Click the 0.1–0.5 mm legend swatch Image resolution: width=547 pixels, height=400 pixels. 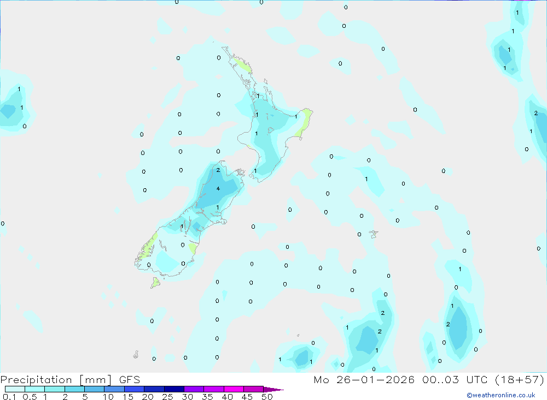pyautogui.click(x=15, y=389)
